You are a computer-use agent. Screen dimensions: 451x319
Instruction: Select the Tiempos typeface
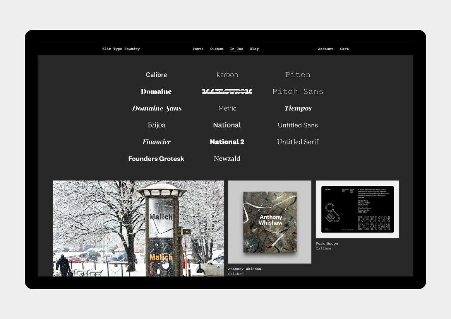(x=298, y=108)
